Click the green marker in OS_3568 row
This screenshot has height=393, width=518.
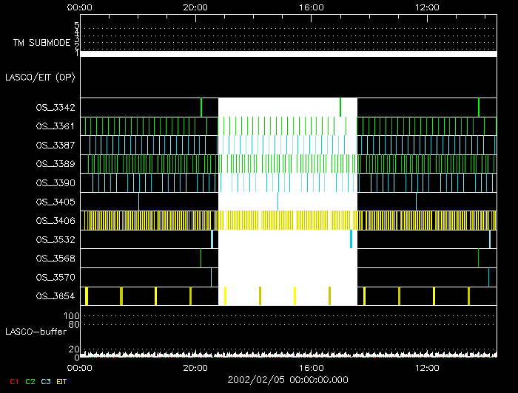[478, 258]
